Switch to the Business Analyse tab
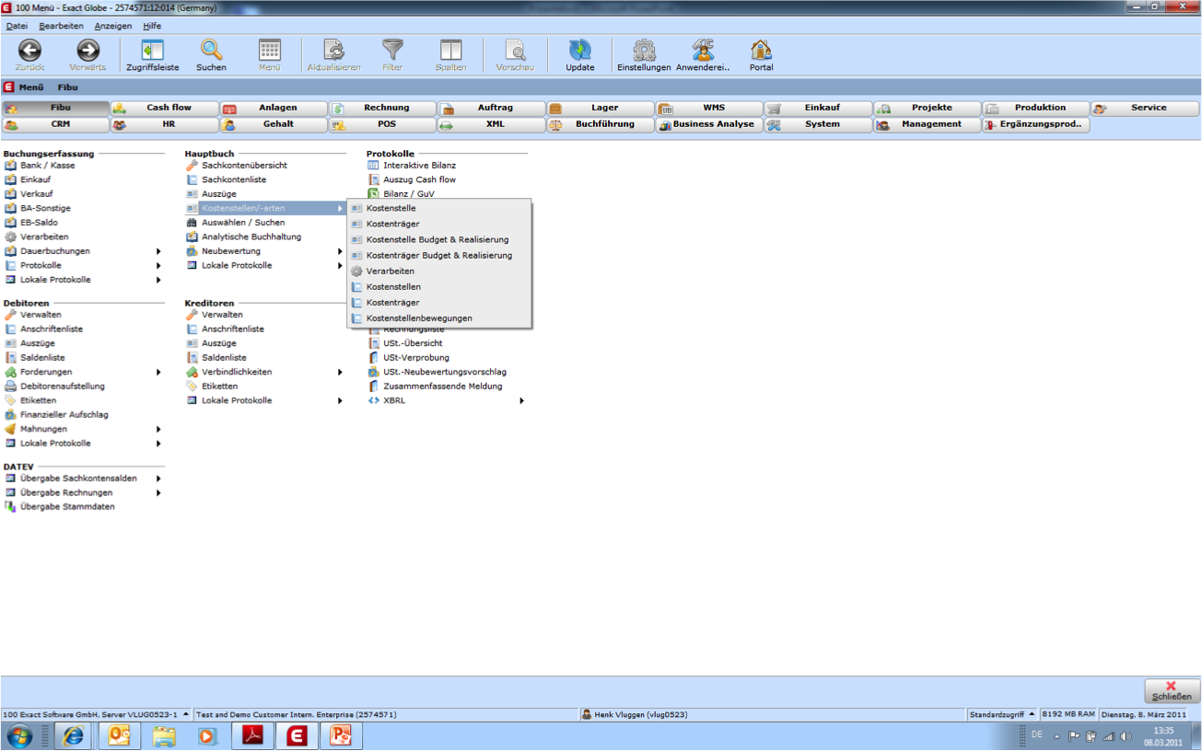Viewport: 1202px width, 751px height. tap(709, 124)
